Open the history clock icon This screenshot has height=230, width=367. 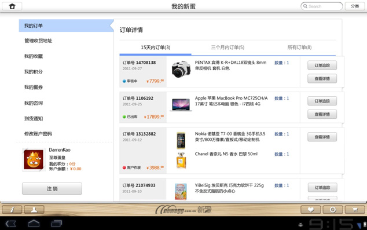pyautogui.click(x=333, y=209)
